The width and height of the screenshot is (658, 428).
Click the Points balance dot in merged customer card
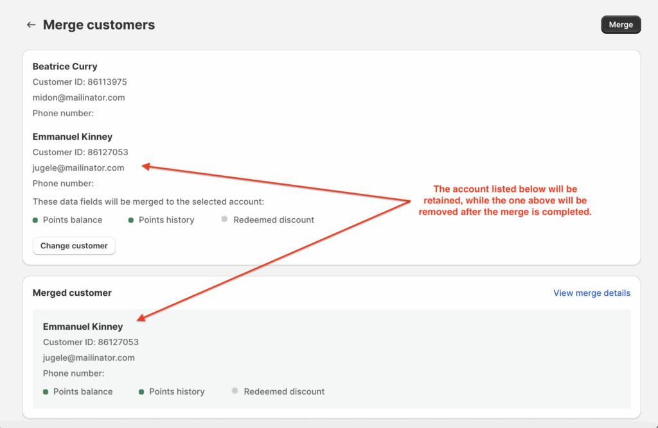pyautogui.click(x=47, y=391)
